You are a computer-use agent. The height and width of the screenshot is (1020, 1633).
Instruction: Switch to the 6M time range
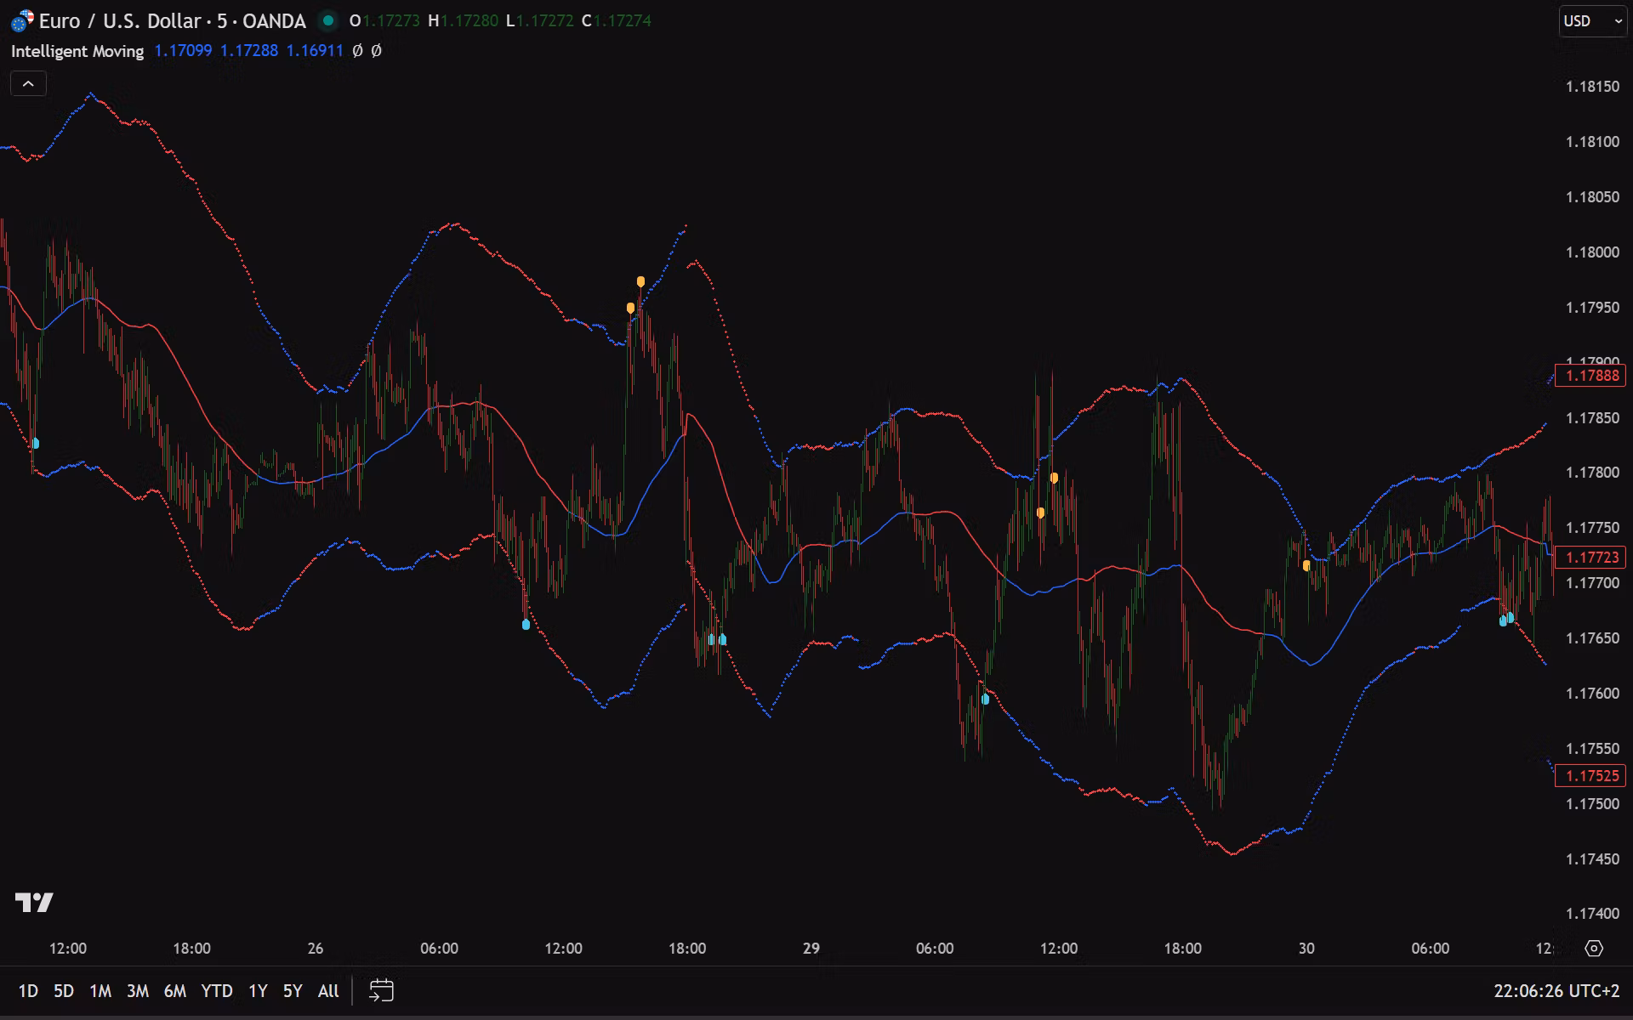click(174, 990)
